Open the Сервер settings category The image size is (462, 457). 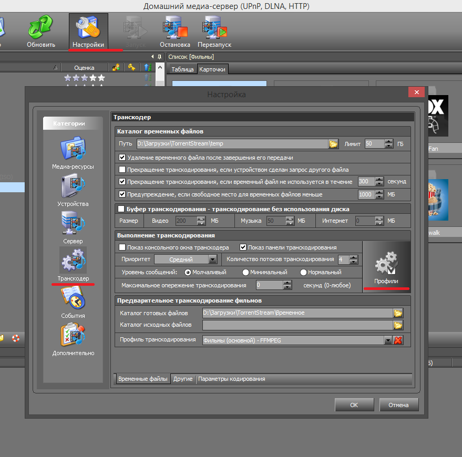pos(73,224)
